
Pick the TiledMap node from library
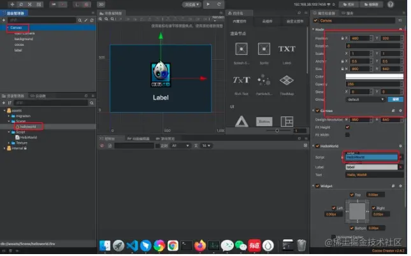(x=287, y=80)
